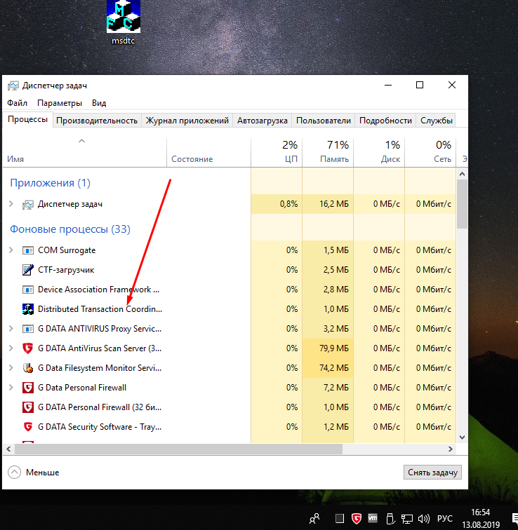Expand G Data Filesystem Monitor Service row
Image resolution: width=518 pixels, height=530 pixels.
(x=11, y=368)
